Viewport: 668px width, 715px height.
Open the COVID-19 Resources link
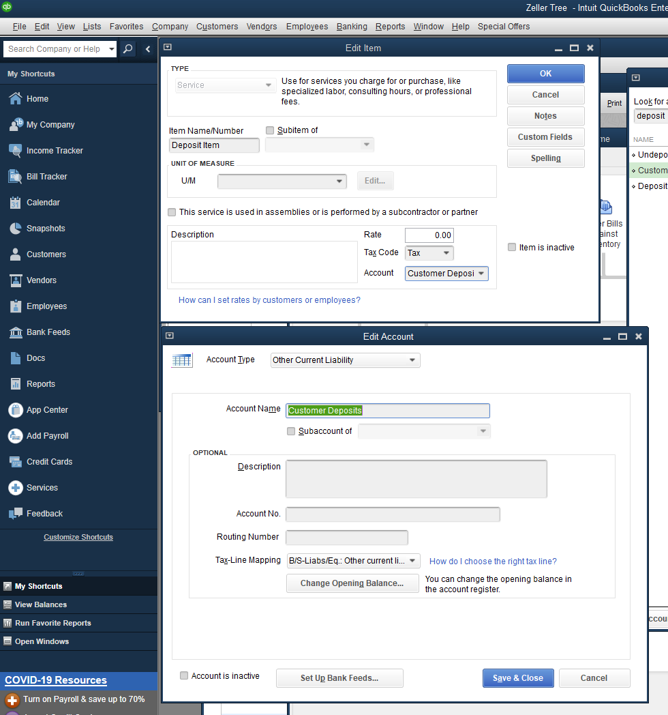(56, 680)
